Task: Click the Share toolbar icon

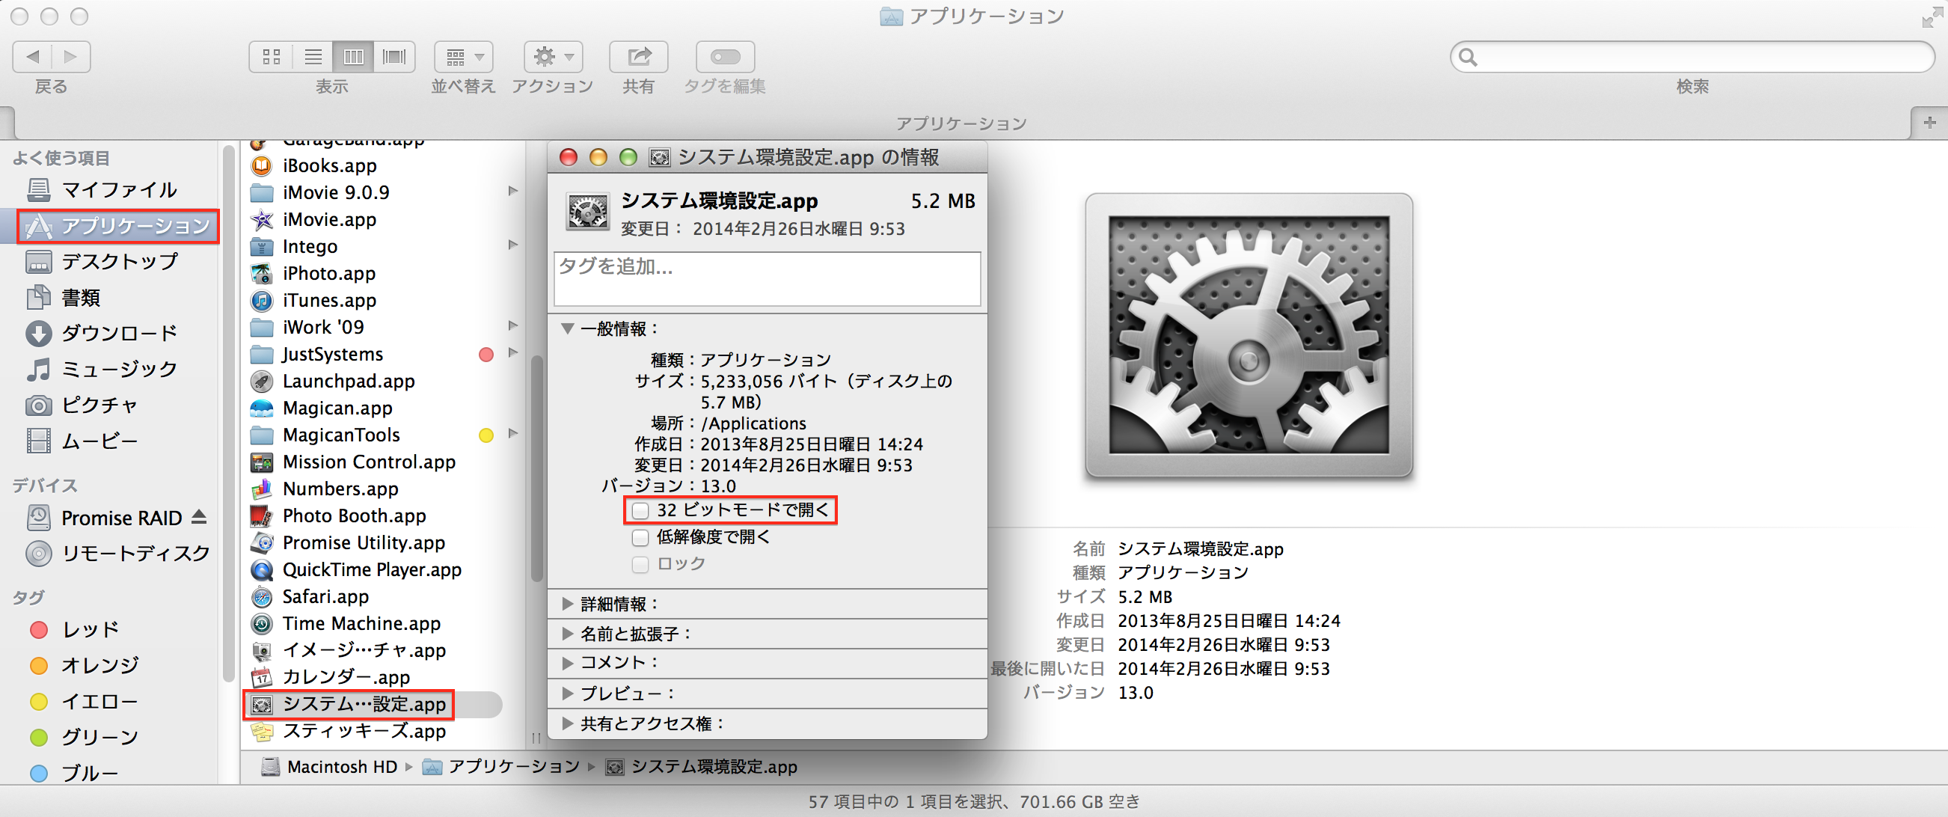Action: [638, 57]
